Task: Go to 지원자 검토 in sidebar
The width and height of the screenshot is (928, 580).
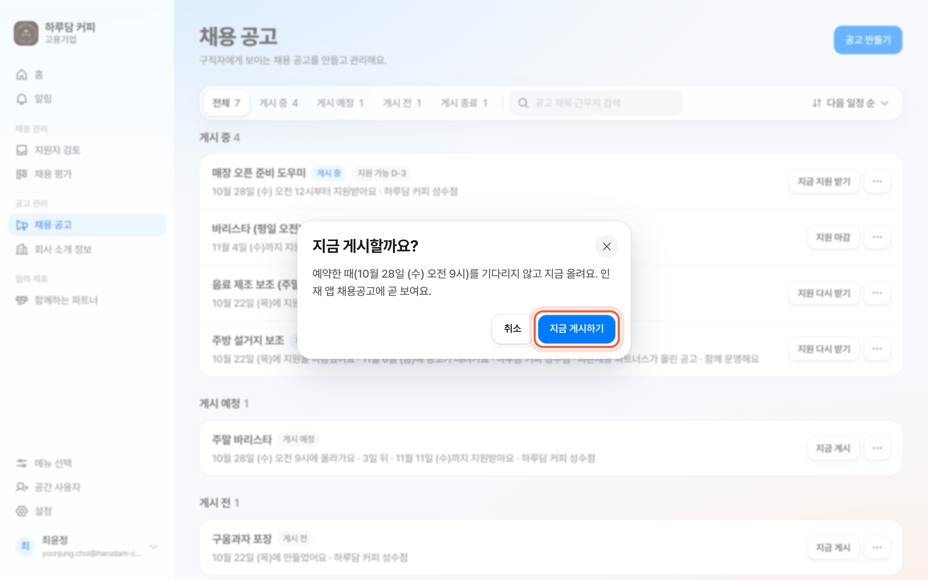Action: click(x=87, y=150)
